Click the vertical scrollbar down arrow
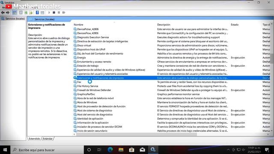The width and height of the screenshot is (274, 154). (271, 130)
